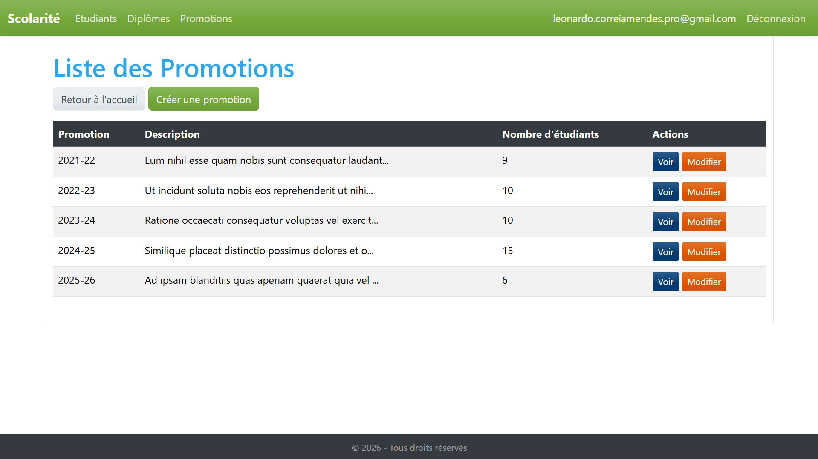Select the Liste des Promotions heading
This screenshot has height=459, width=818.
pyautogui.click(x=173, y=68)
